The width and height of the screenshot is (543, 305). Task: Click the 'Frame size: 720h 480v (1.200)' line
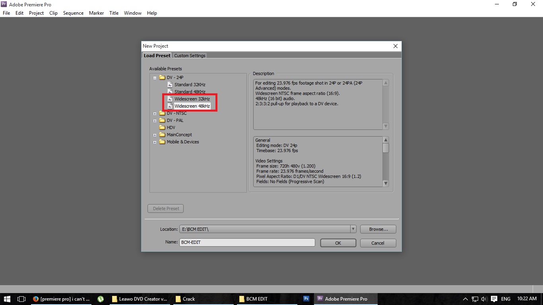286,166
